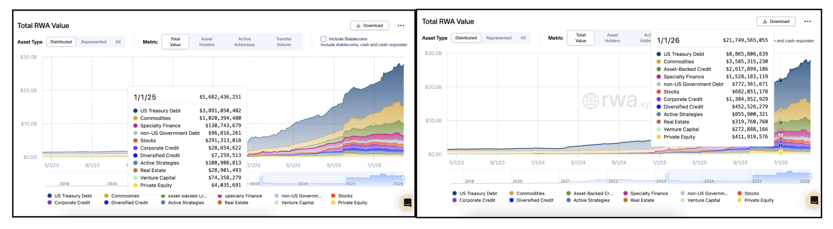Select the All asset type option
This screenshot has height=229, width=833.
coord(118,42)
